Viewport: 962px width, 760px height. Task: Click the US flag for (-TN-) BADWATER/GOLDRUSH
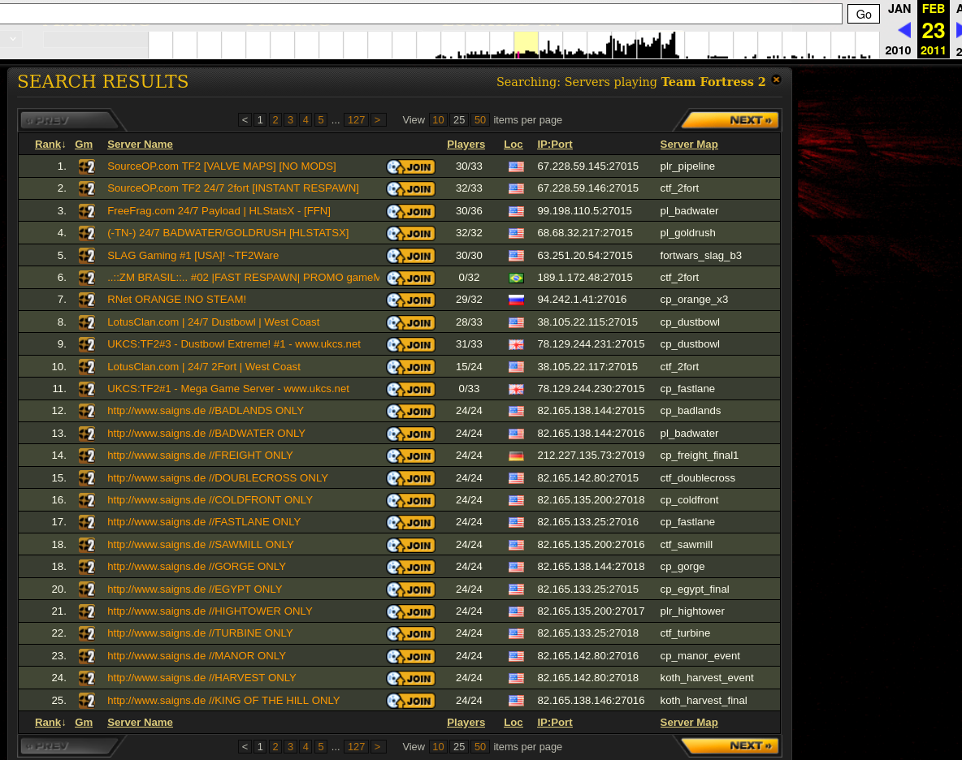tap(516, 234)
